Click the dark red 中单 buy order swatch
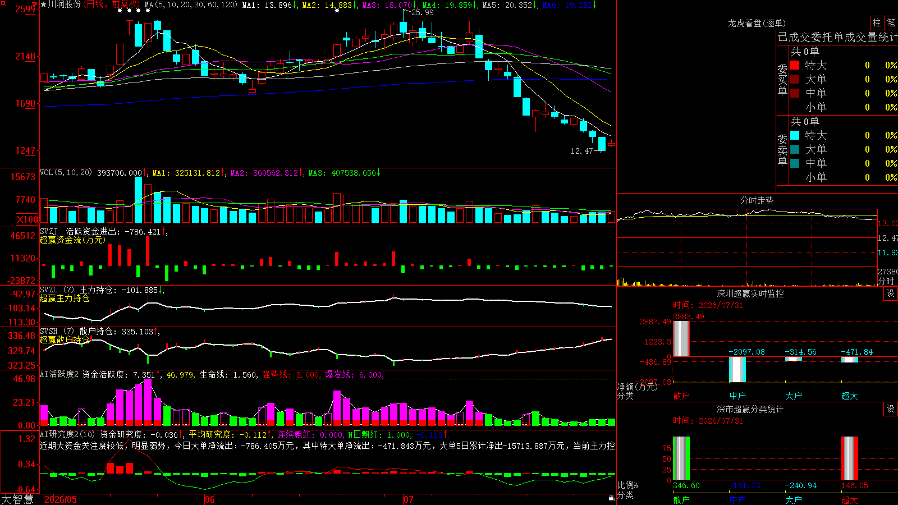898x505 pixels. [795, 93]
